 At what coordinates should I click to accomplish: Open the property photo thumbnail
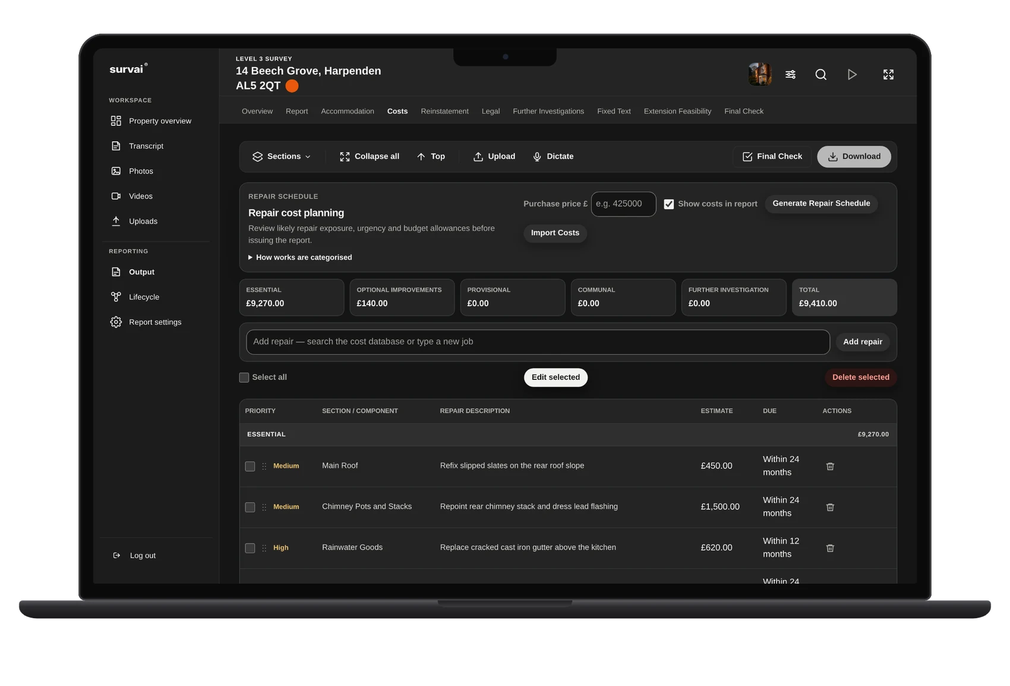(x=760, y=74)
